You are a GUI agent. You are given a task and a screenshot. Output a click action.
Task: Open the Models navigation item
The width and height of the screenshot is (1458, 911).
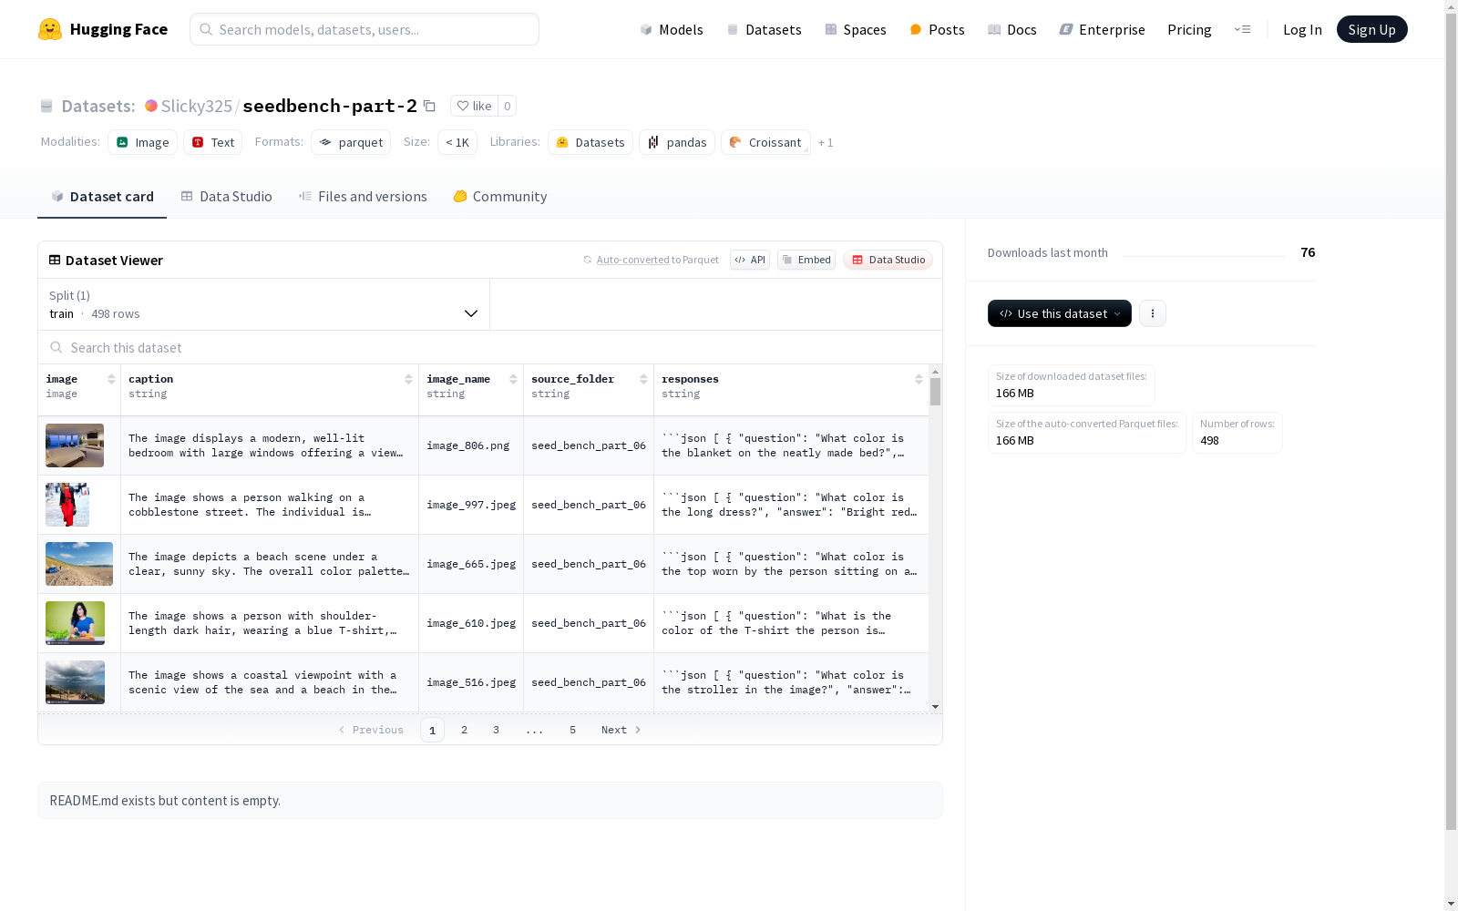pos(672,29)
